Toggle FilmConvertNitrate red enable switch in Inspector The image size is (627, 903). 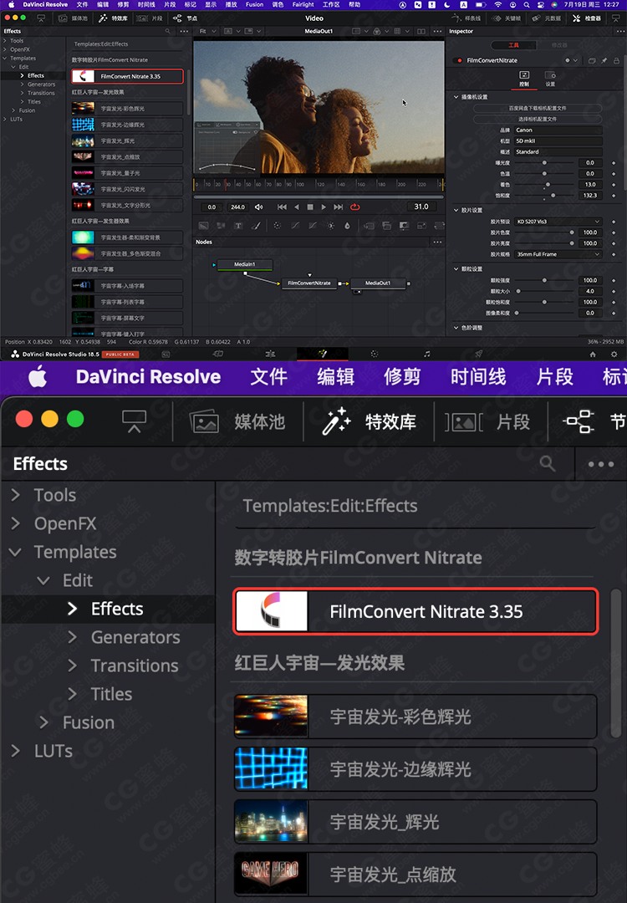coord(459,60)
